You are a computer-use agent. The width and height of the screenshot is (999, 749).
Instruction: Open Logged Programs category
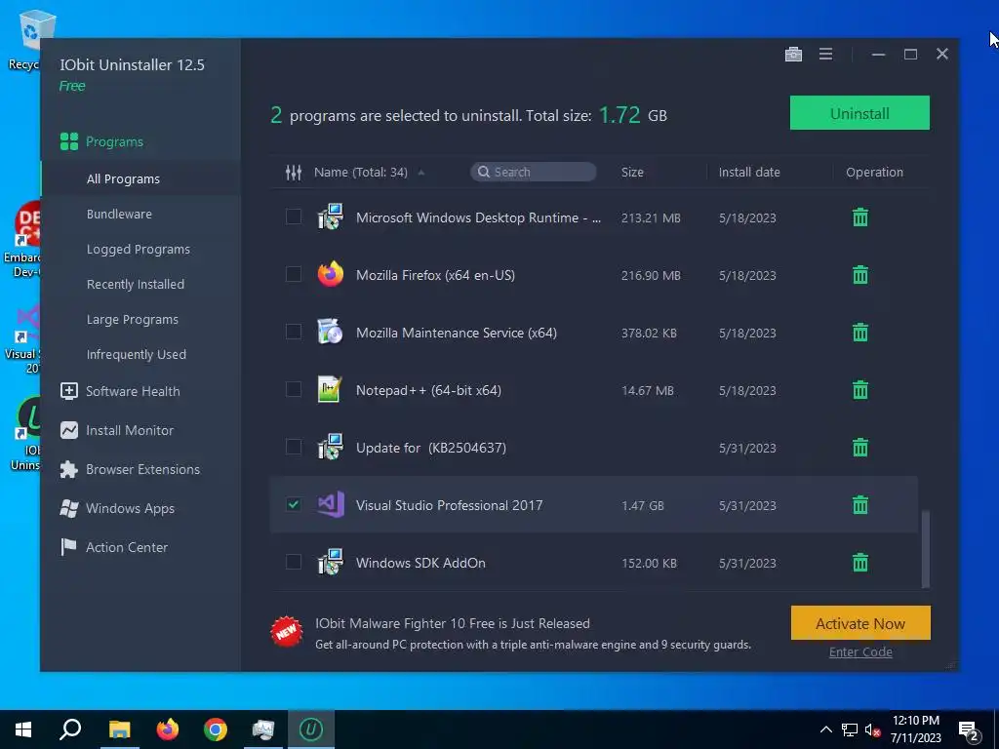pos(140,249)
